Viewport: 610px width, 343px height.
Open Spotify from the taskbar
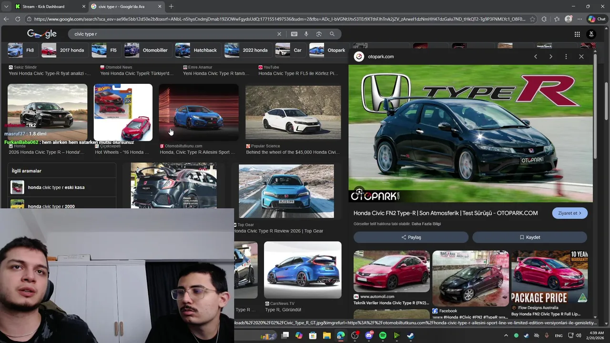click(383, 336)
